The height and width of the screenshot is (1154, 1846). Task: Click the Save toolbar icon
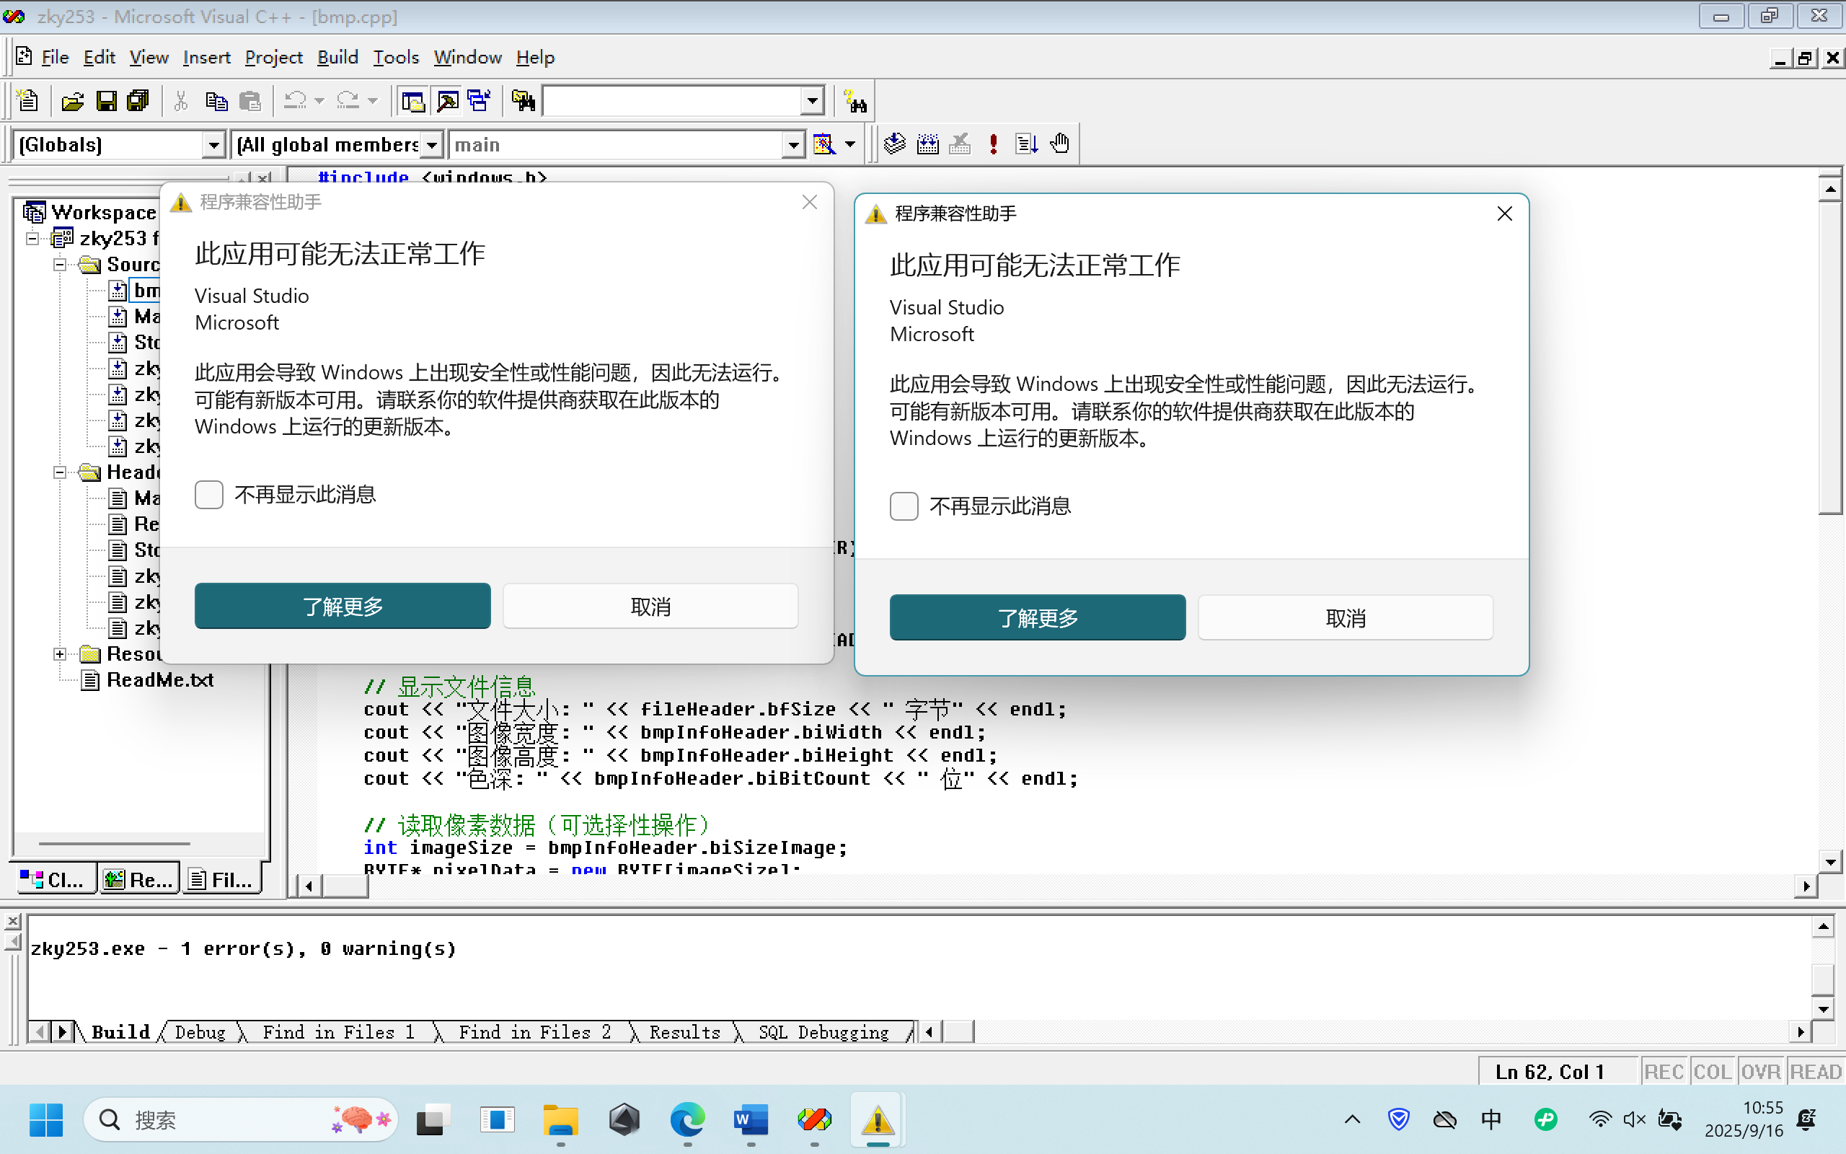pos(106,101)
